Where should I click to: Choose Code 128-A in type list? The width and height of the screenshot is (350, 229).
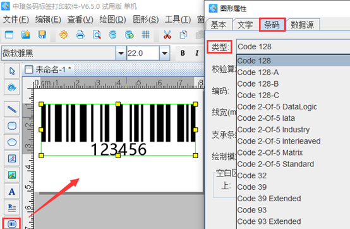(293, 72)
